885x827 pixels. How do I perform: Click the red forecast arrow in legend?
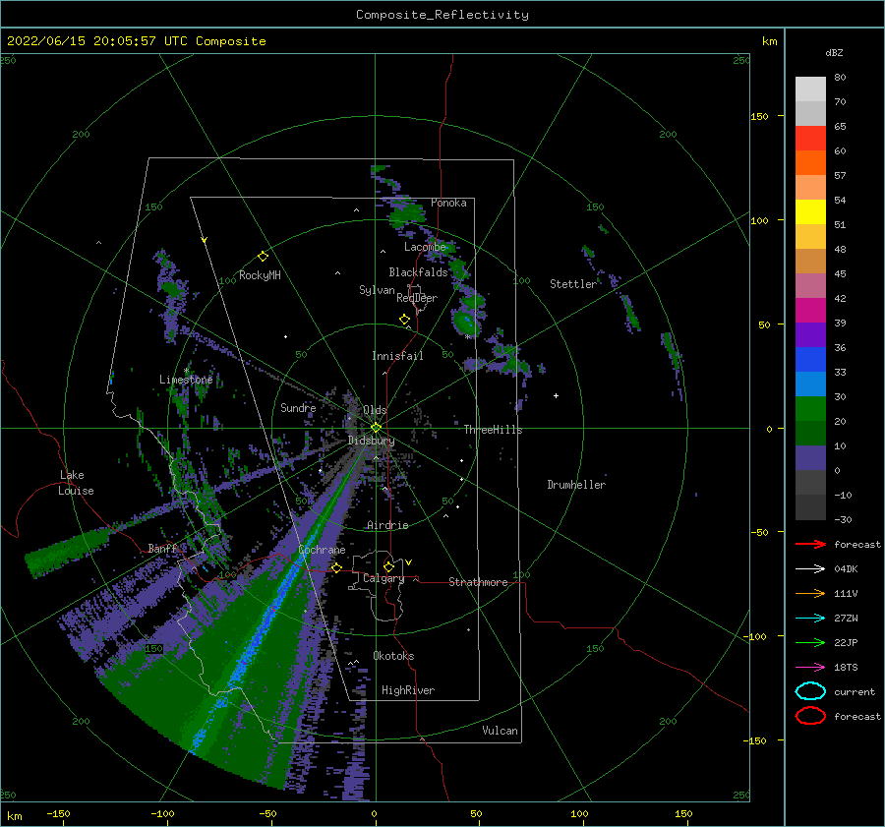point(810,544)
